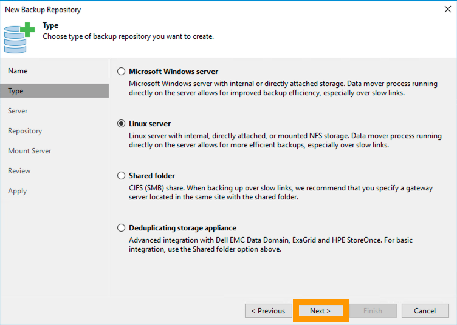Close the New Backup Repository dialog
Image resolution: width=457 pixels, height=325 pixels.
point(448,9)
